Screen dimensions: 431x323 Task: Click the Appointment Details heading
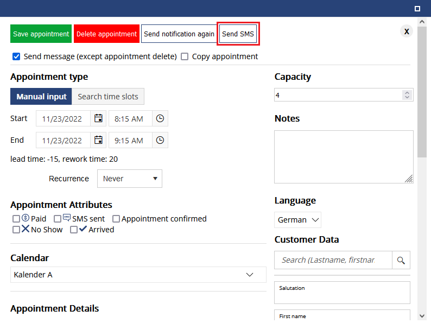tap(54, 308)
